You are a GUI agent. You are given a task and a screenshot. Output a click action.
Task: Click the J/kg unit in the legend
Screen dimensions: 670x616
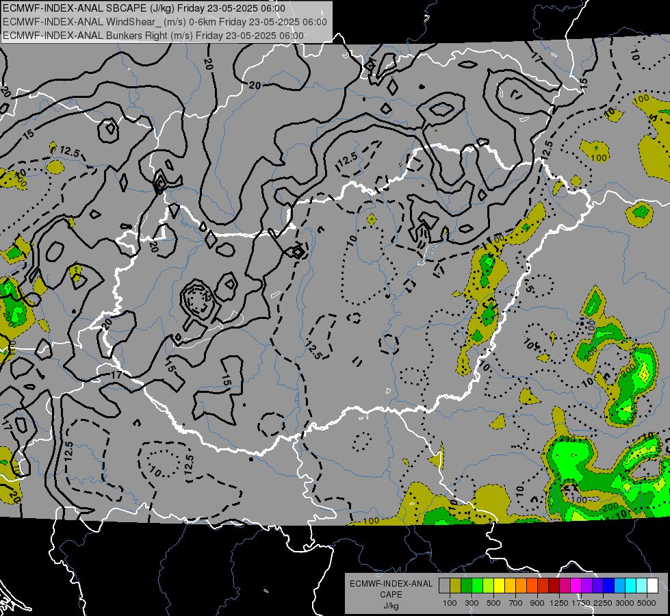point(391,606)
